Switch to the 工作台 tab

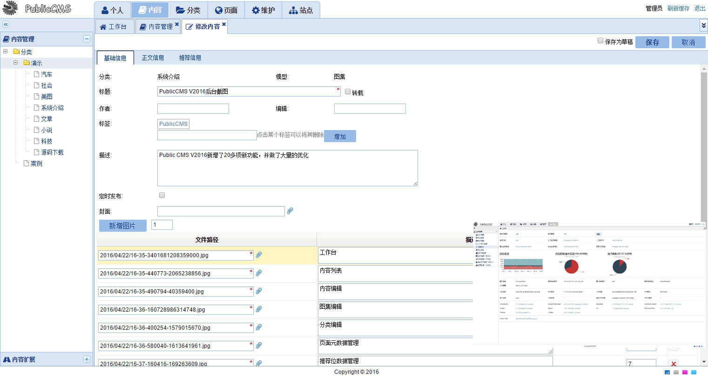point(114,26)
